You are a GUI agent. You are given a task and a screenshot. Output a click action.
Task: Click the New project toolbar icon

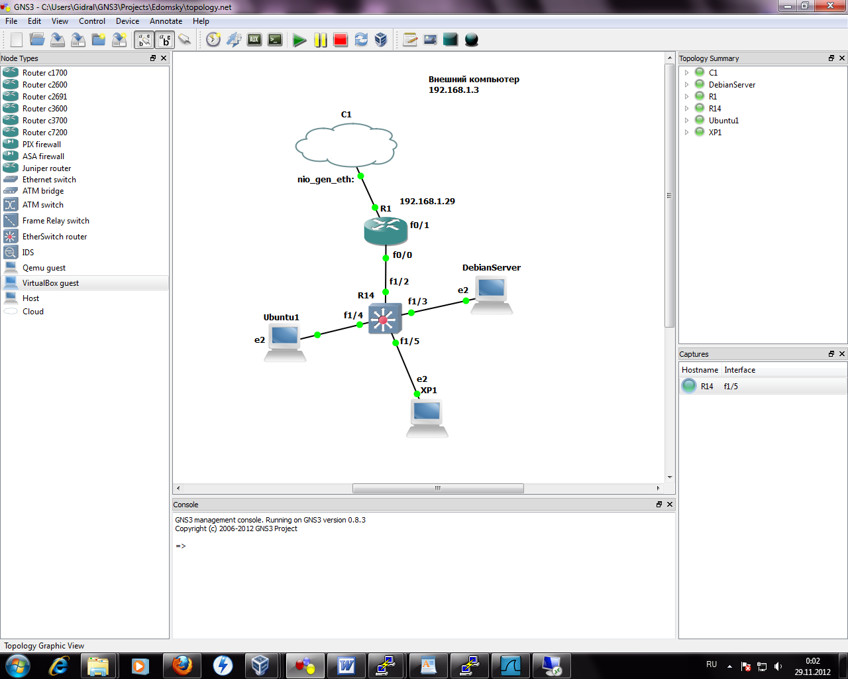[x=99, y=40]
